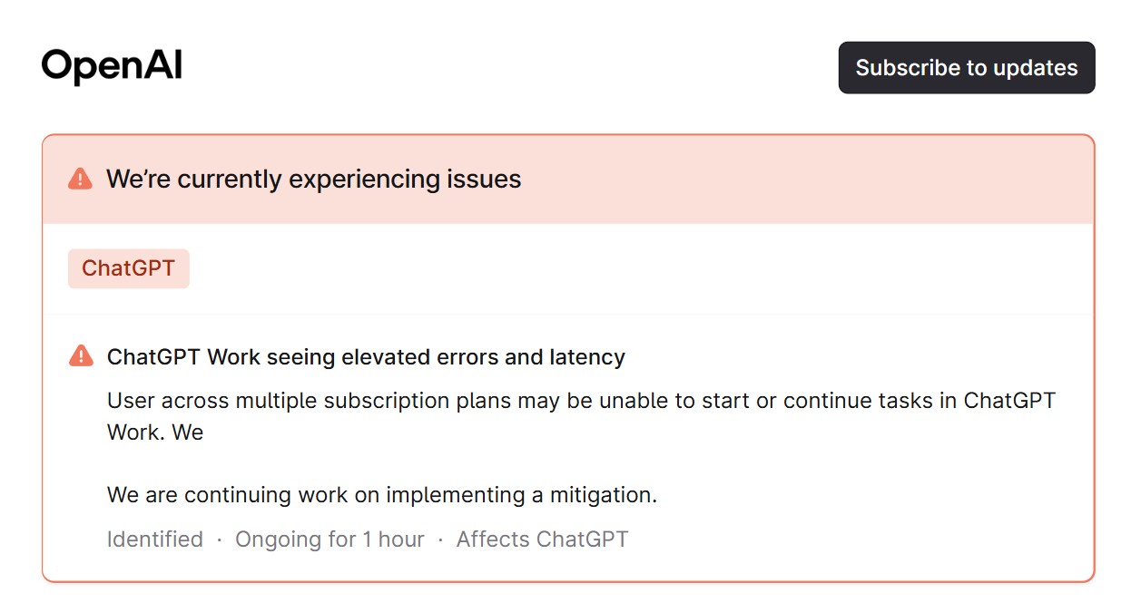Image resolution: width=1141 pixels, height=612 pixels.
Task: Click the 'Ongoing for 1 hour' text
Action: point(330,539)
